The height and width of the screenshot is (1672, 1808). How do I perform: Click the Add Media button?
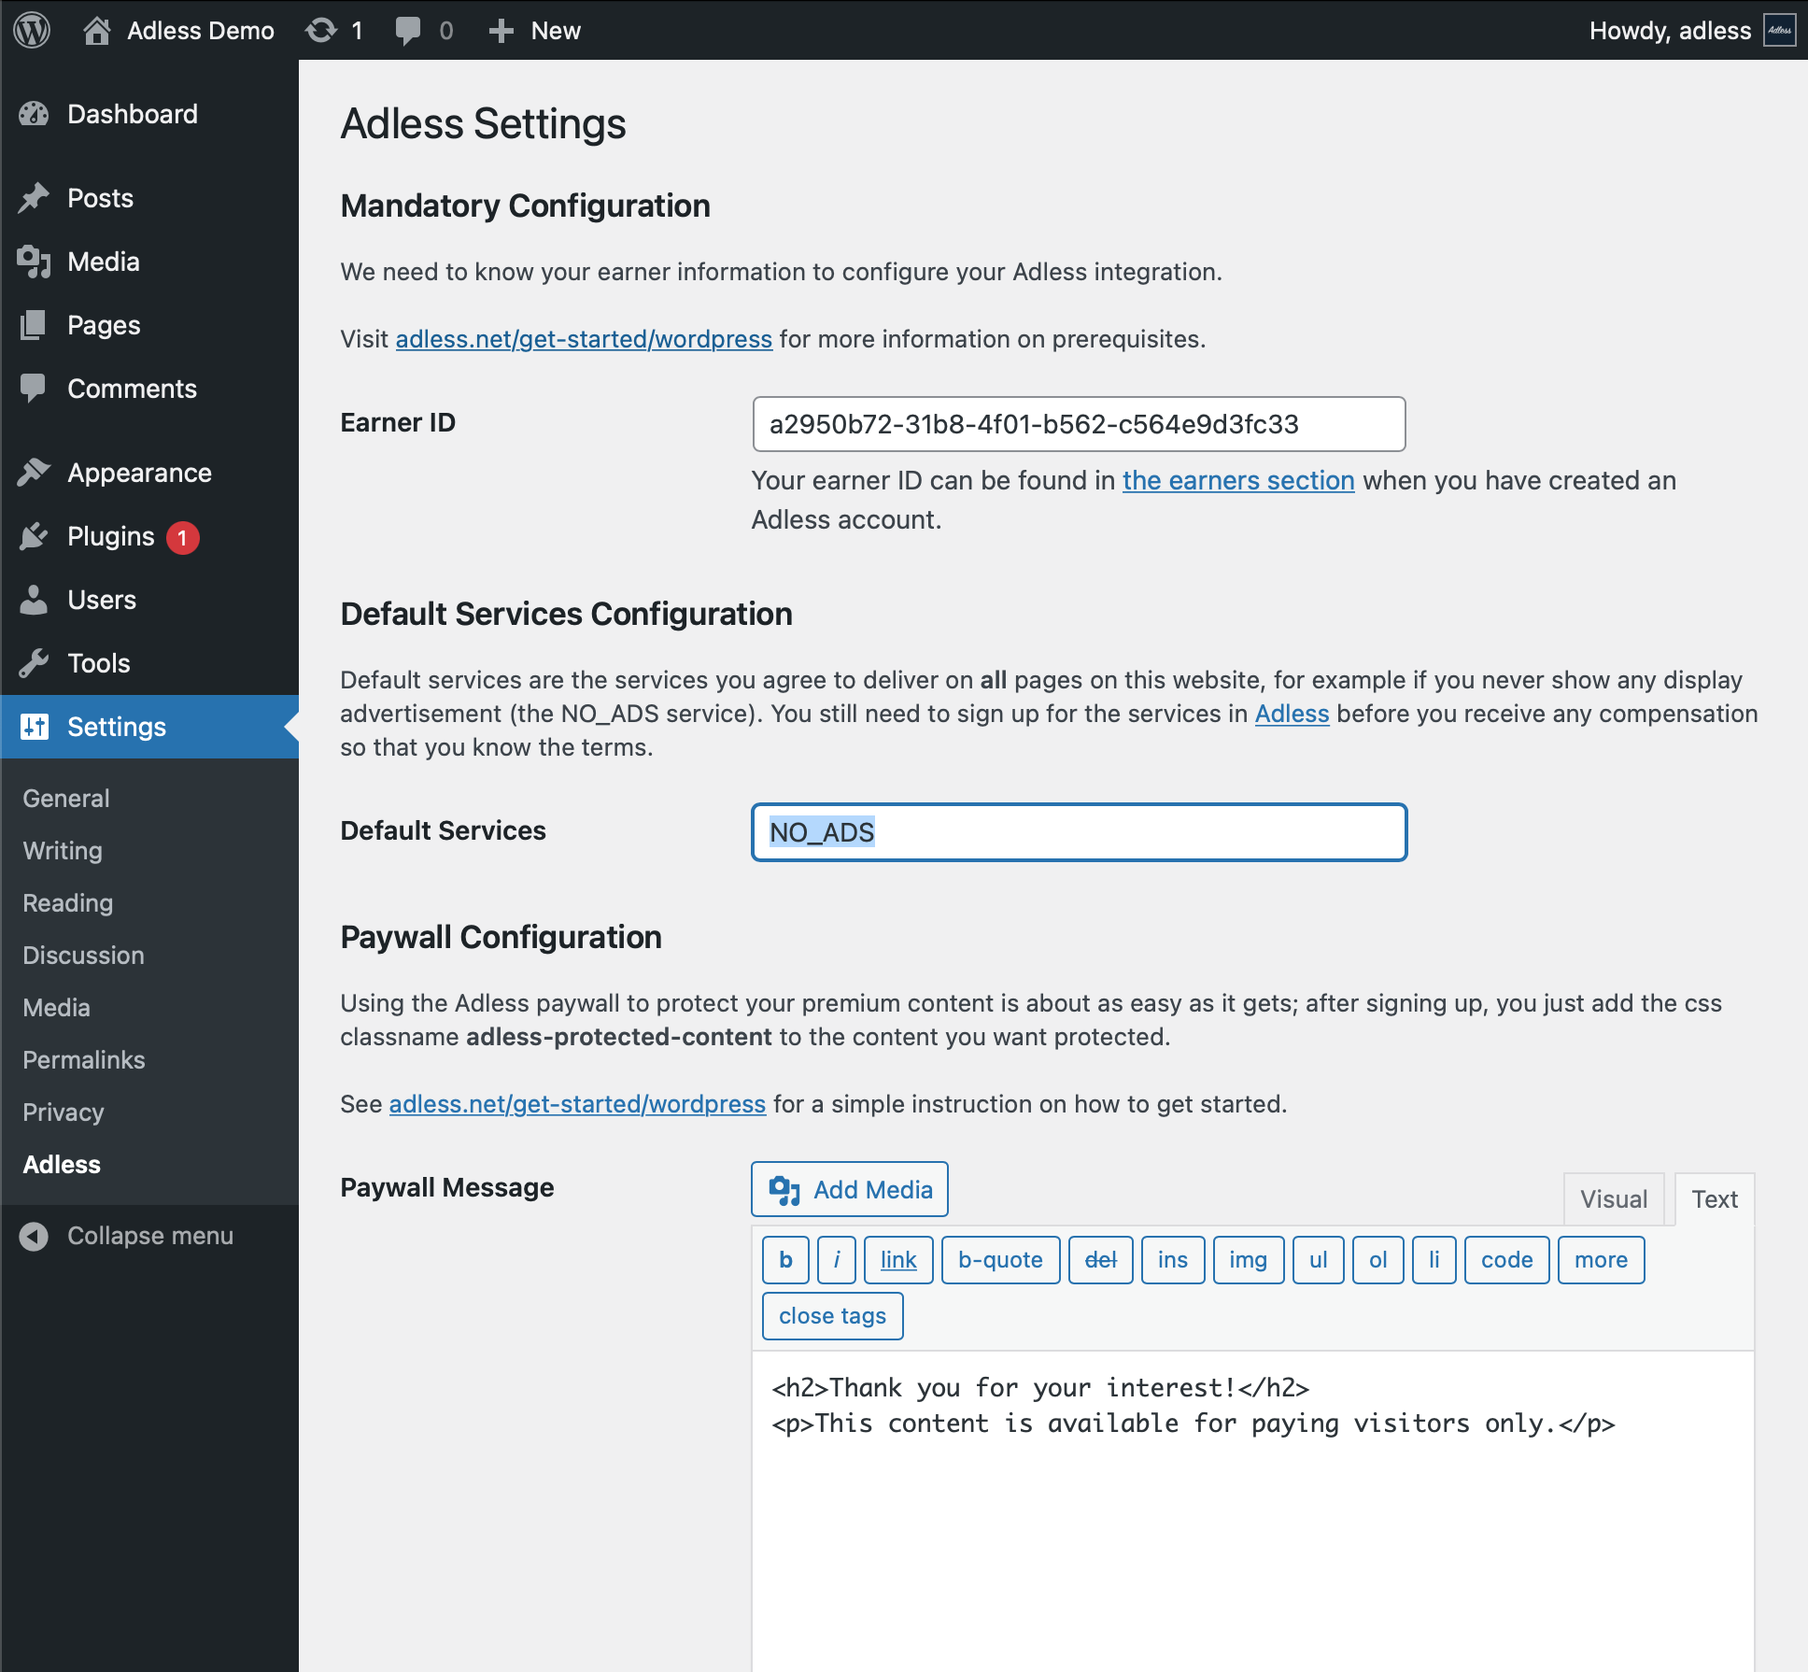click(849, 1189)
